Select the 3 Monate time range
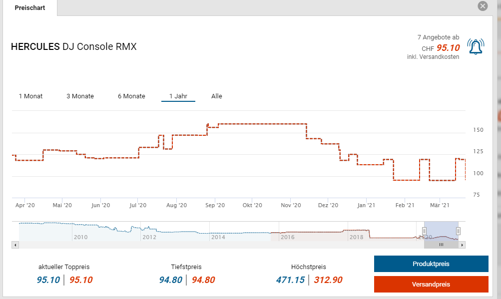The width and height of the screenshot is (501, 299). tap(80, 96)
